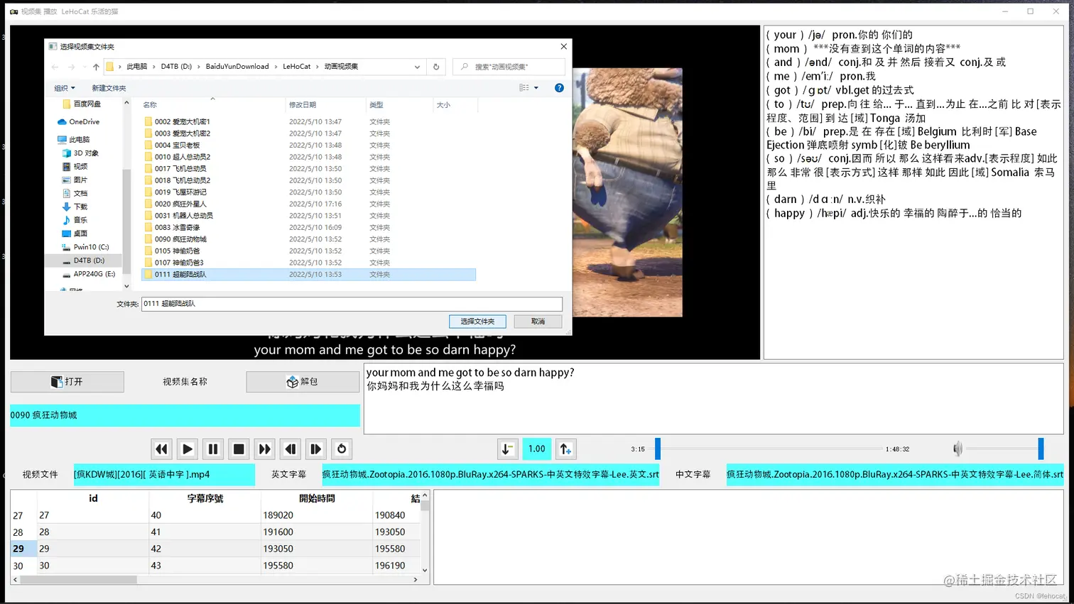The width and height of the screenshot is (1074, 604).
Task: Click the Forward arrow in folder dialog
Action: (x=71, y=67)
